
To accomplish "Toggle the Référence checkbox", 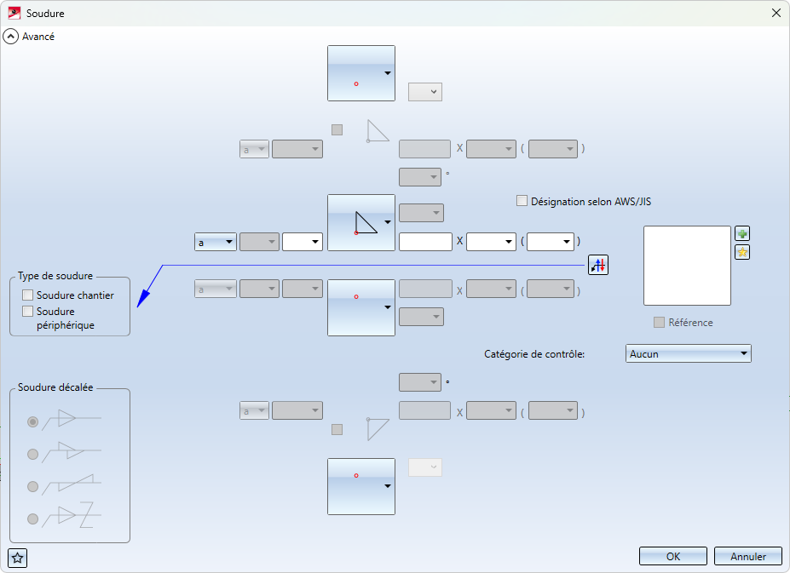I will pos(659,322).
